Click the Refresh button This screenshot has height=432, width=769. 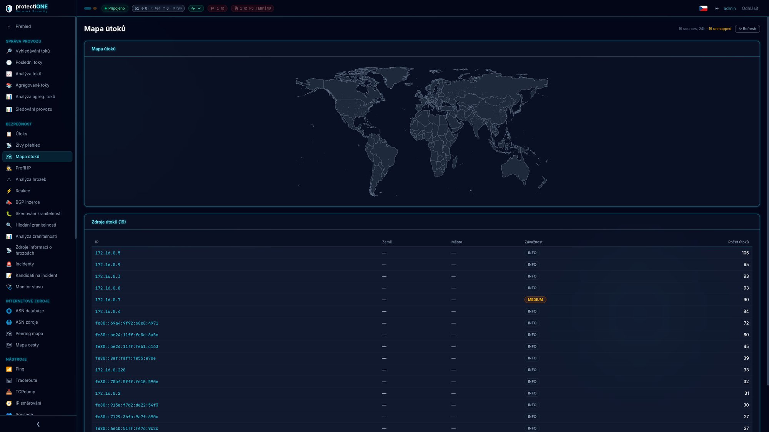747,29
